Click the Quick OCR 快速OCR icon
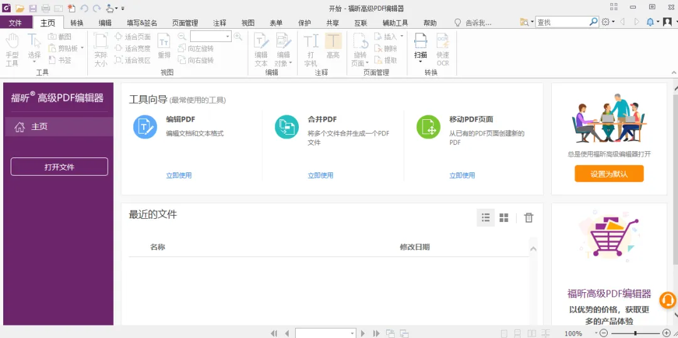Viewport: 678px width, 338px height. [x=443, y=50]
